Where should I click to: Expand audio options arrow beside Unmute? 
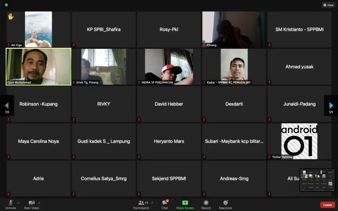pyautogui.click(x=18, y=203)
